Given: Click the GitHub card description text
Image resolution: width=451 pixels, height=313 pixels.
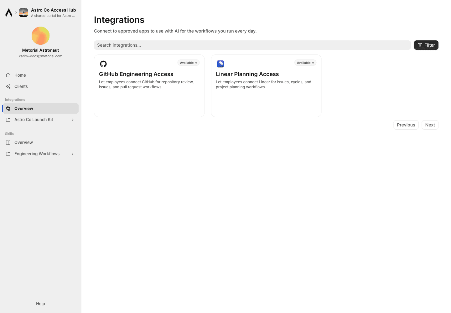Looking at the screenshot, I should coord(146,85).
